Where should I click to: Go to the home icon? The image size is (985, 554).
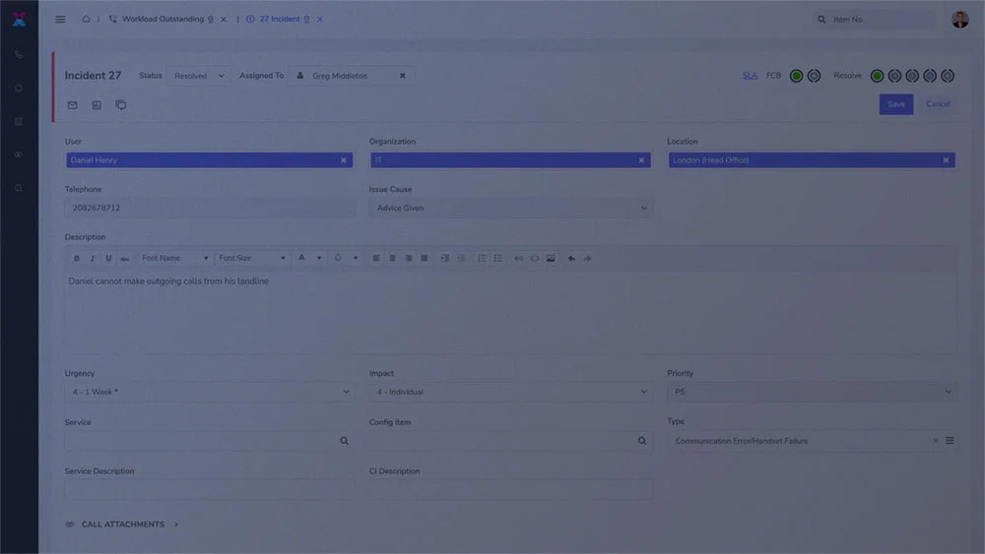(x=86, y=19)
